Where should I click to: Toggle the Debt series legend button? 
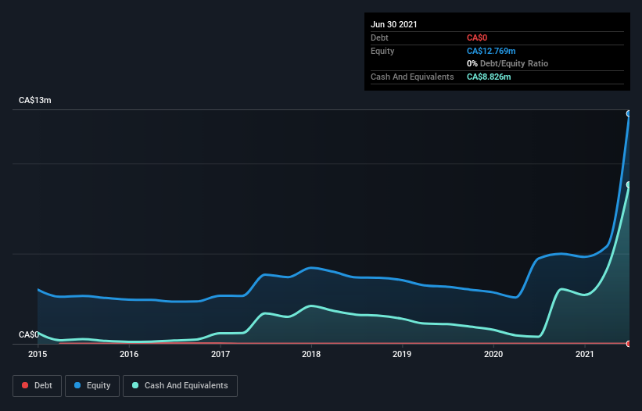tap(37, 386)
